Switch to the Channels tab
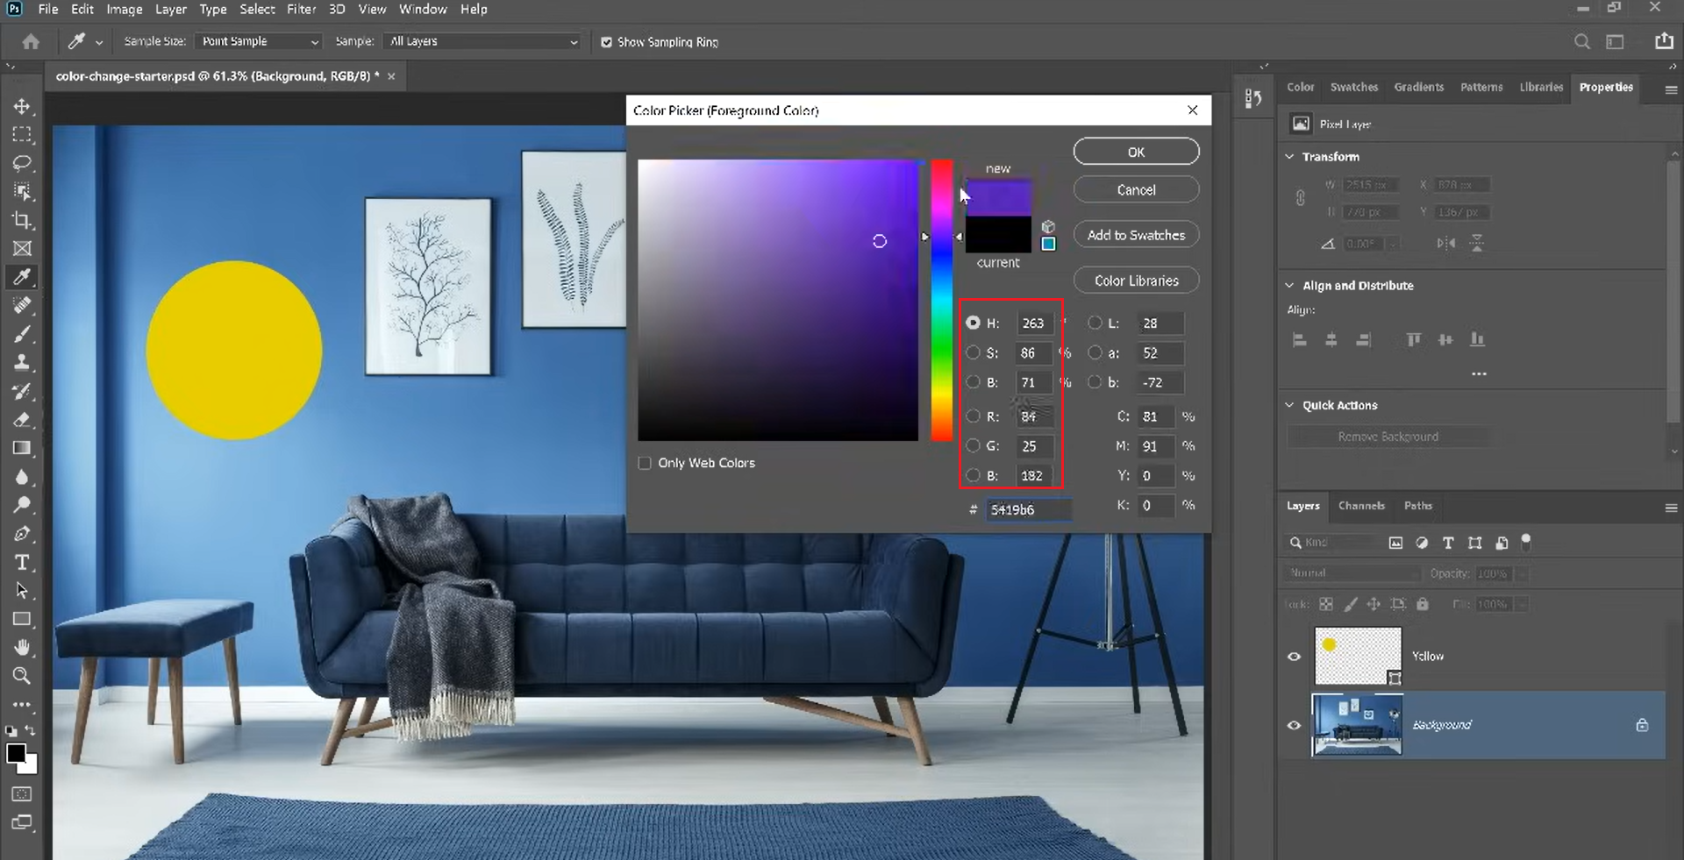This screenshot has height=860, width=1684. point(1360,506)
